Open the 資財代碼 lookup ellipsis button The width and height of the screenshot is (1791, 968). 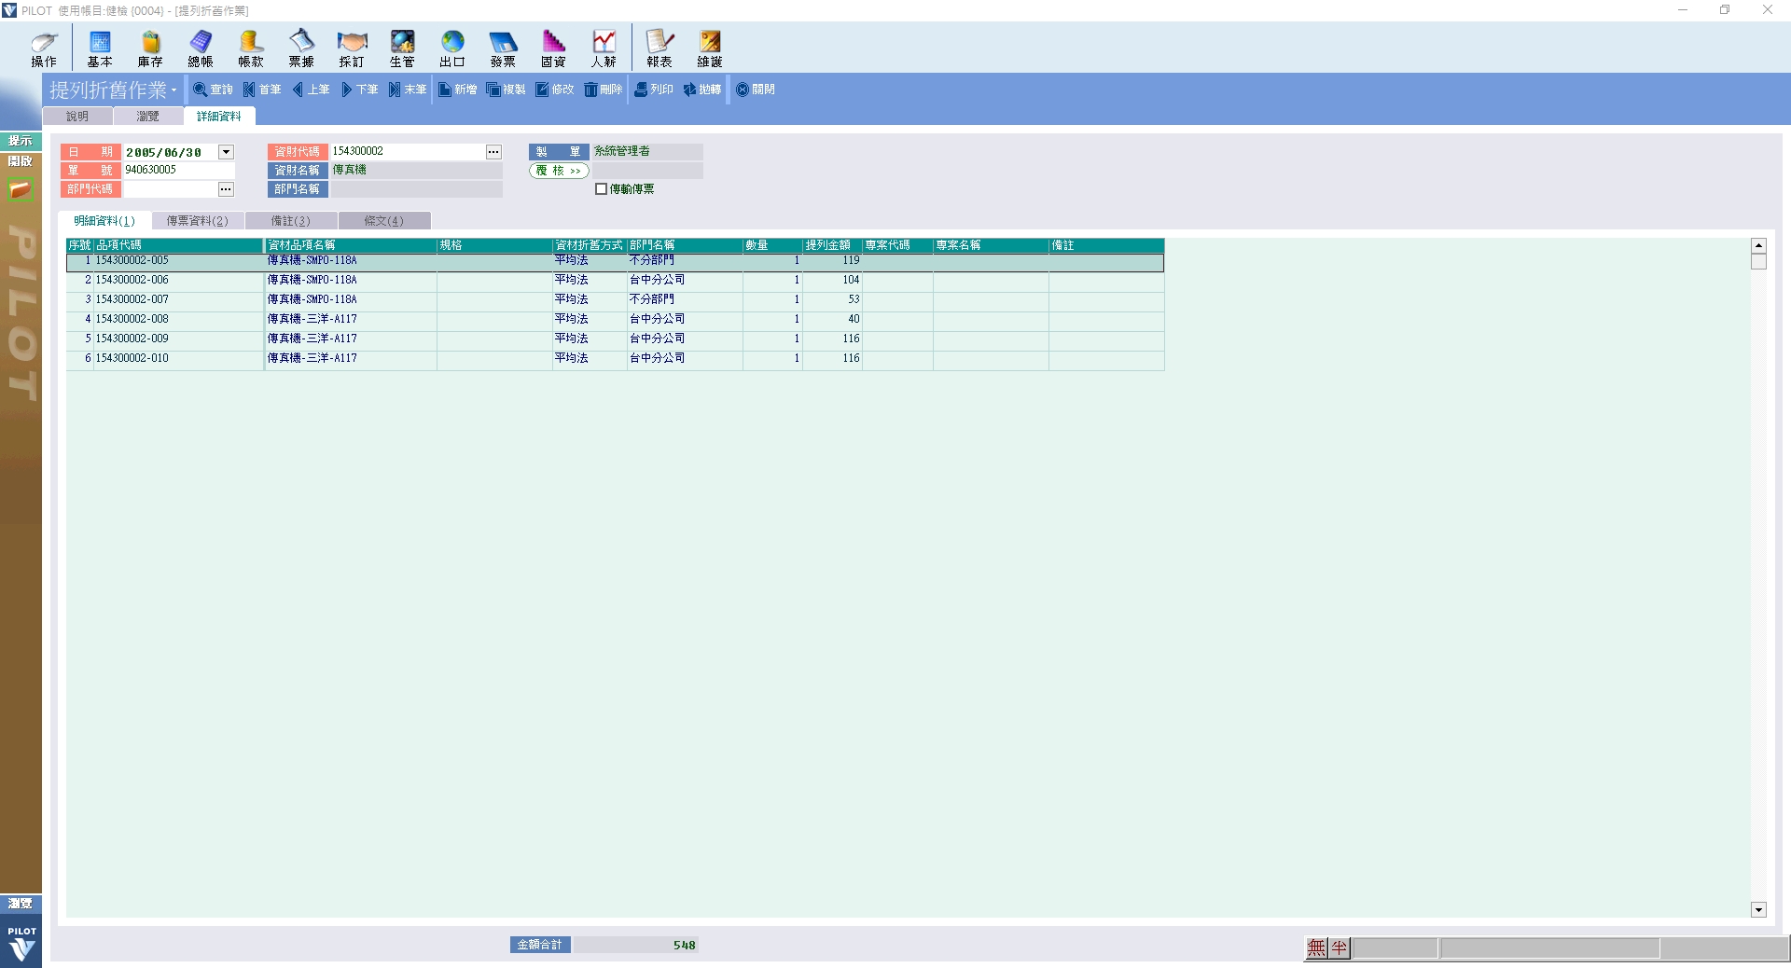[x=493, y=152]
